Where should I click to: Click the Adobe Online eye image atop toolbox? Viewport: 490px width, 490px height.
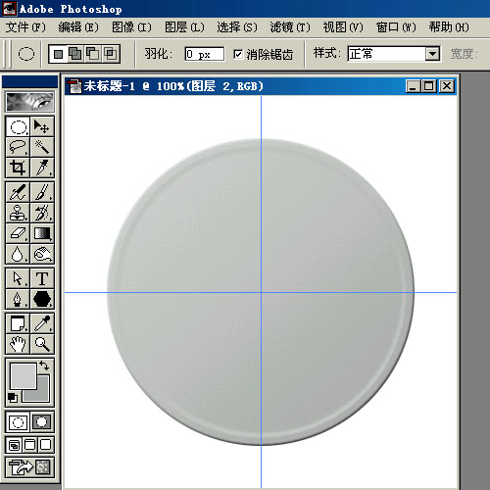tap(29, 102)
